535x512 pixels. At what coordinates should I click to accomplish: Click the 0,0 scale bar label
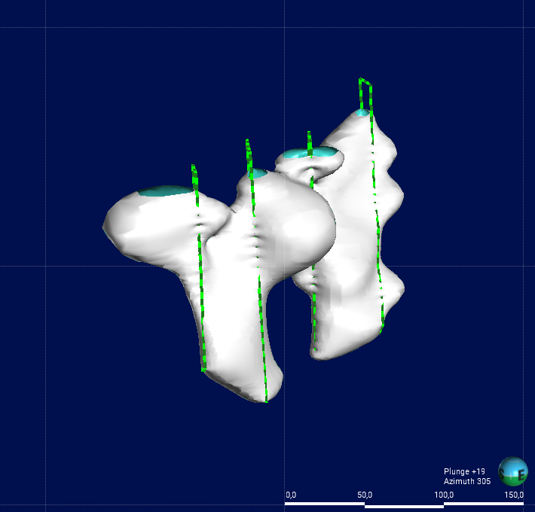click(291, 495)
